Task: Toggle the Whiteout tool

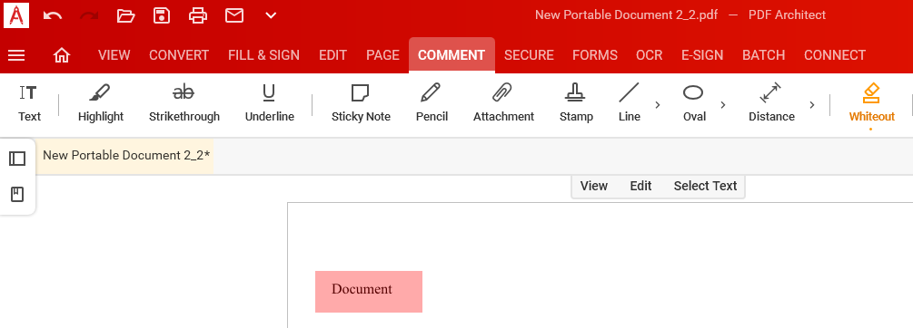Action: [871, 103]
